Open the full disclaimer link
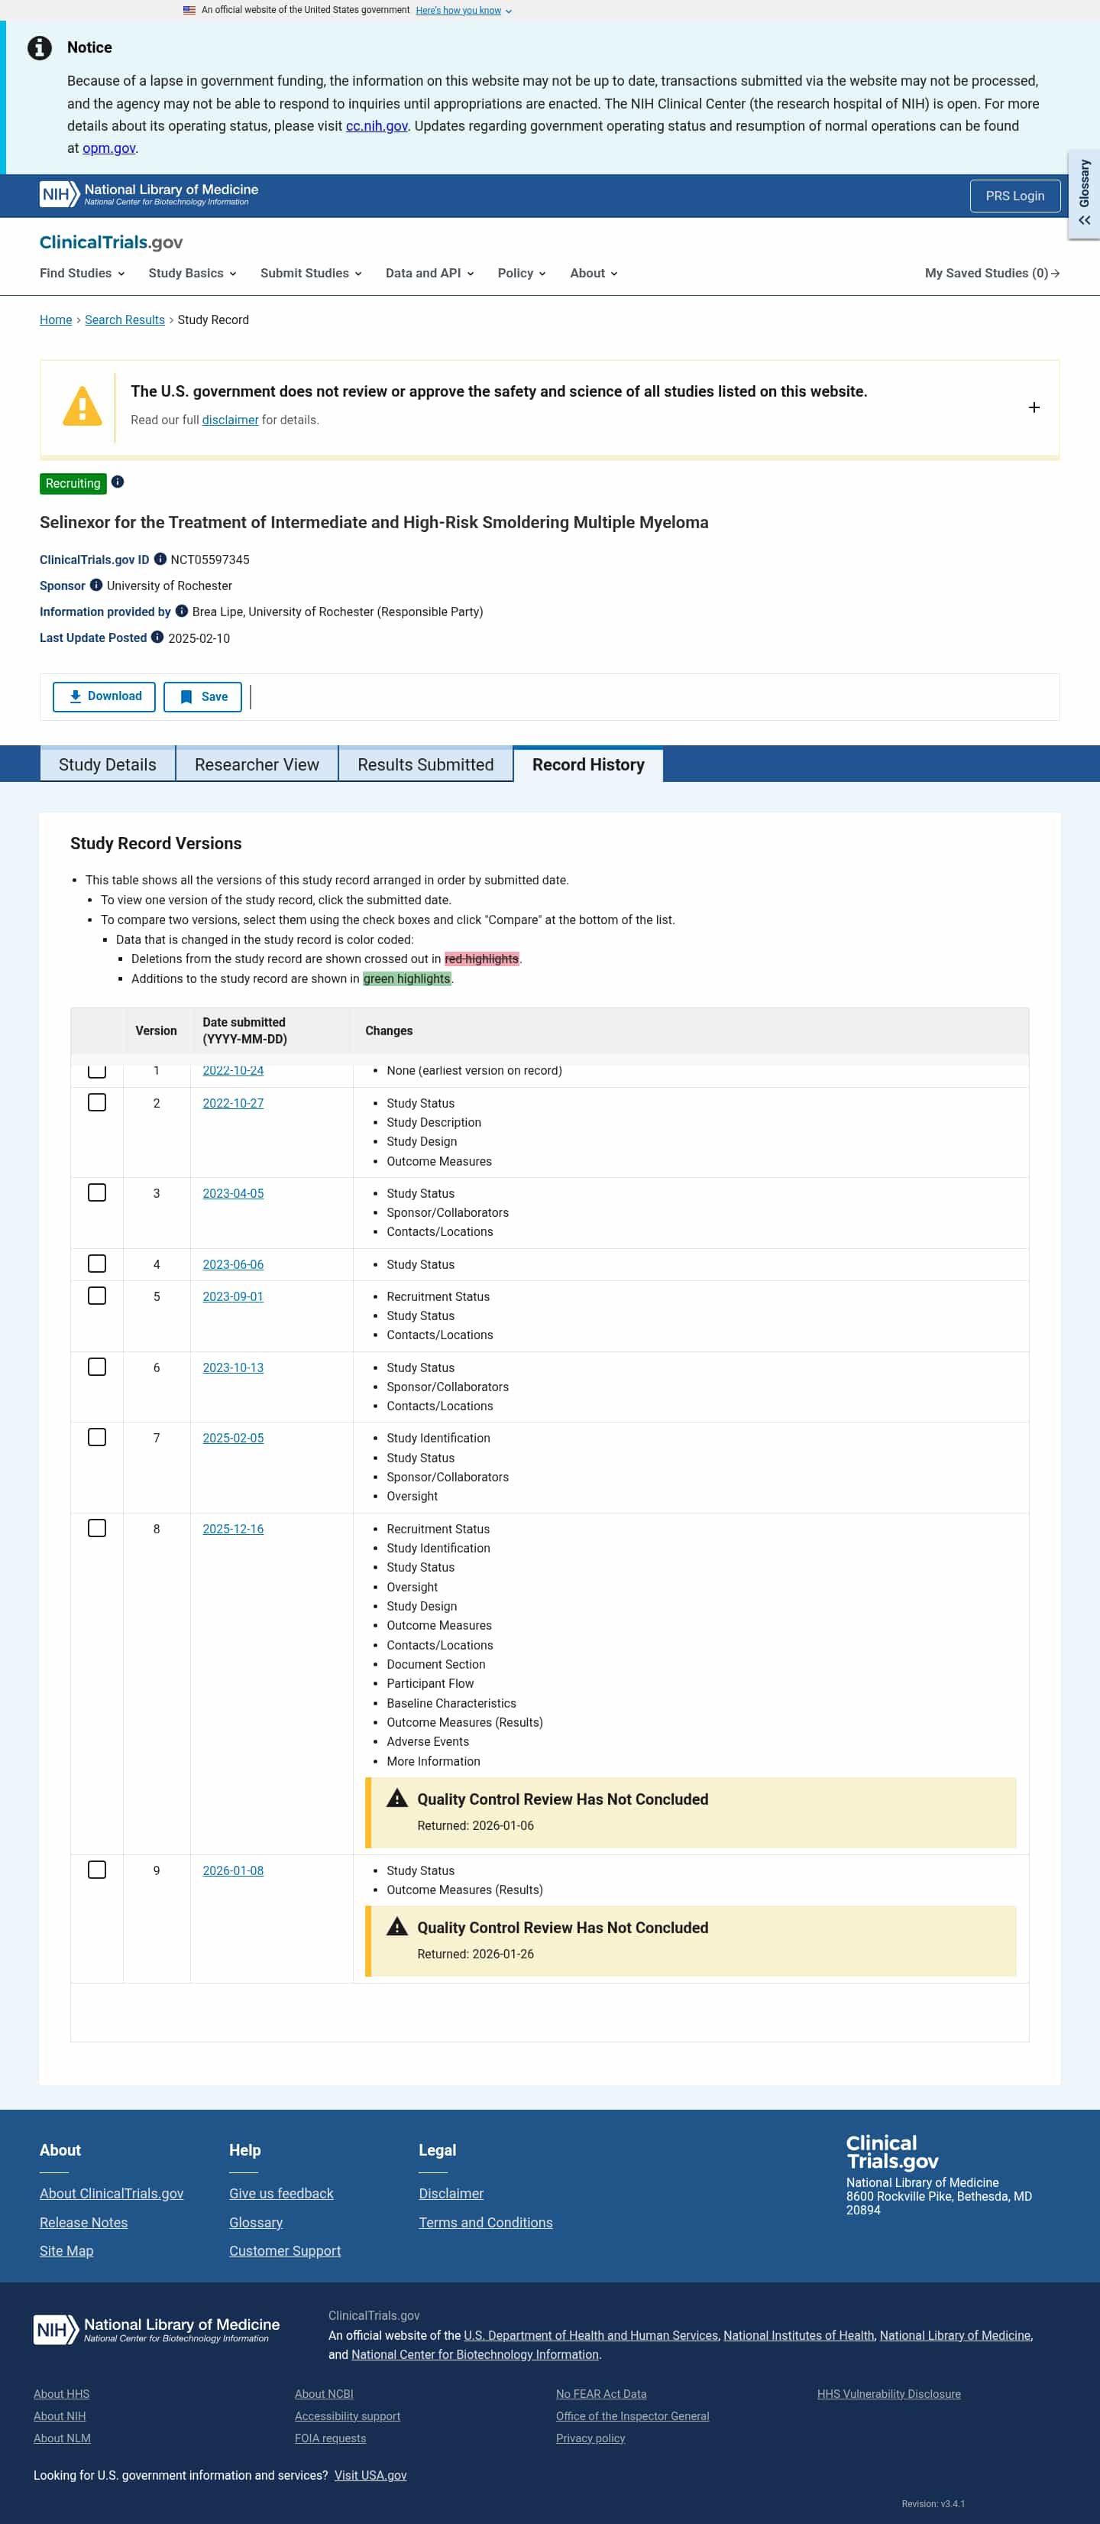Screen dimensions: 1100x2524 coord(230,420)
